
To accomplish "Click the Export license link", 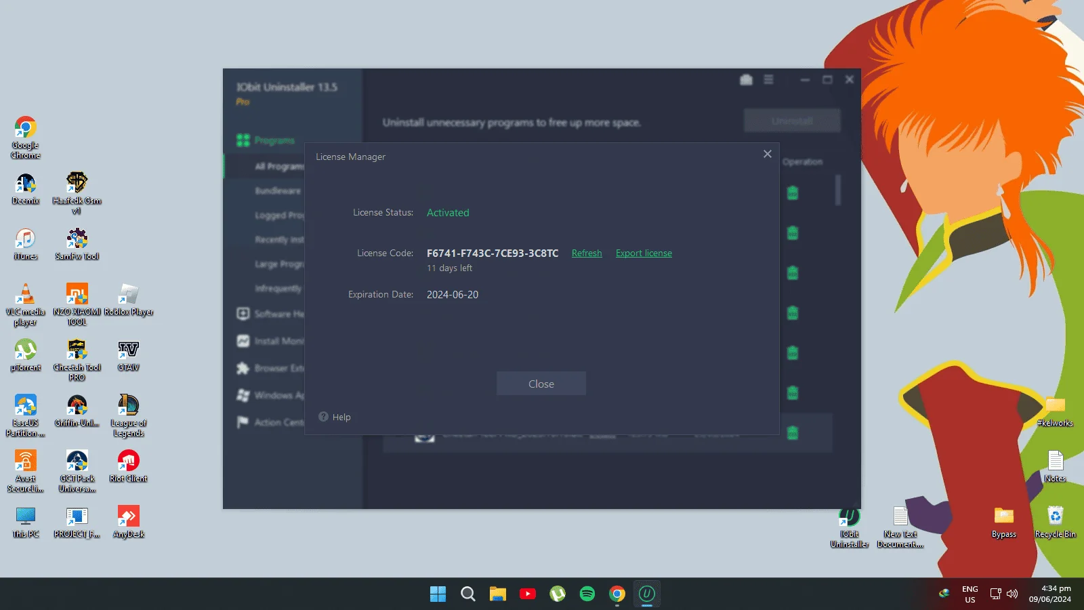I will coord(644,253).
